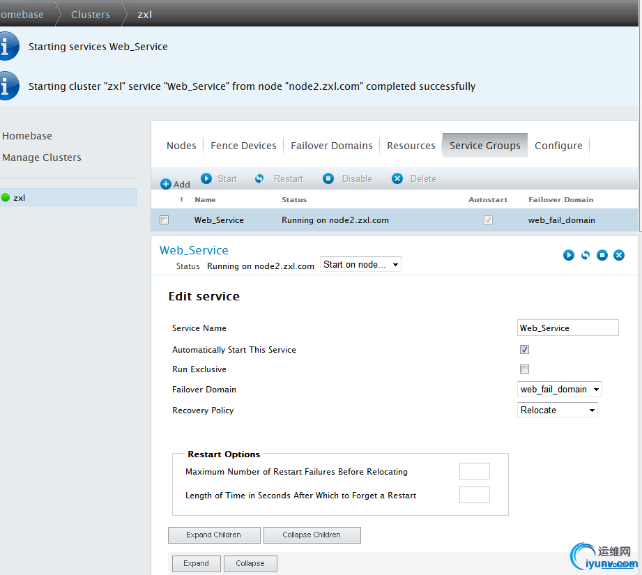Click the Start label in the toolbar
The width and height of the screenshot is (642, 575).
pyautogui.click(x=227, y=179)
